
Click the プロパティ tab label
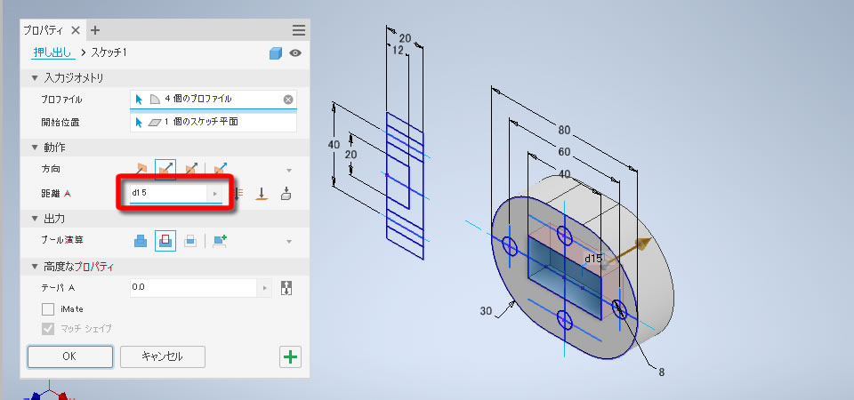tap(44, 30)
